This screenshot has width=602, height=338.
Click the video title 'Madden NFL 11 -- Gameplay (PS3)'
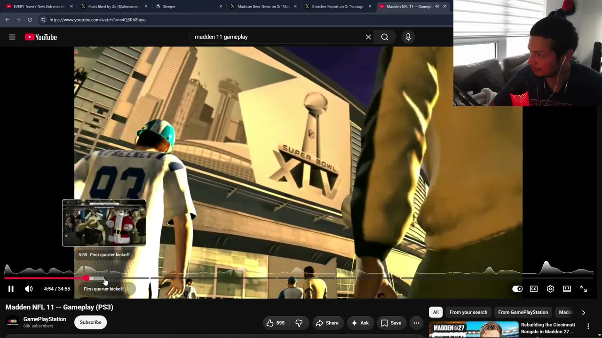click(x=59, y=307)
